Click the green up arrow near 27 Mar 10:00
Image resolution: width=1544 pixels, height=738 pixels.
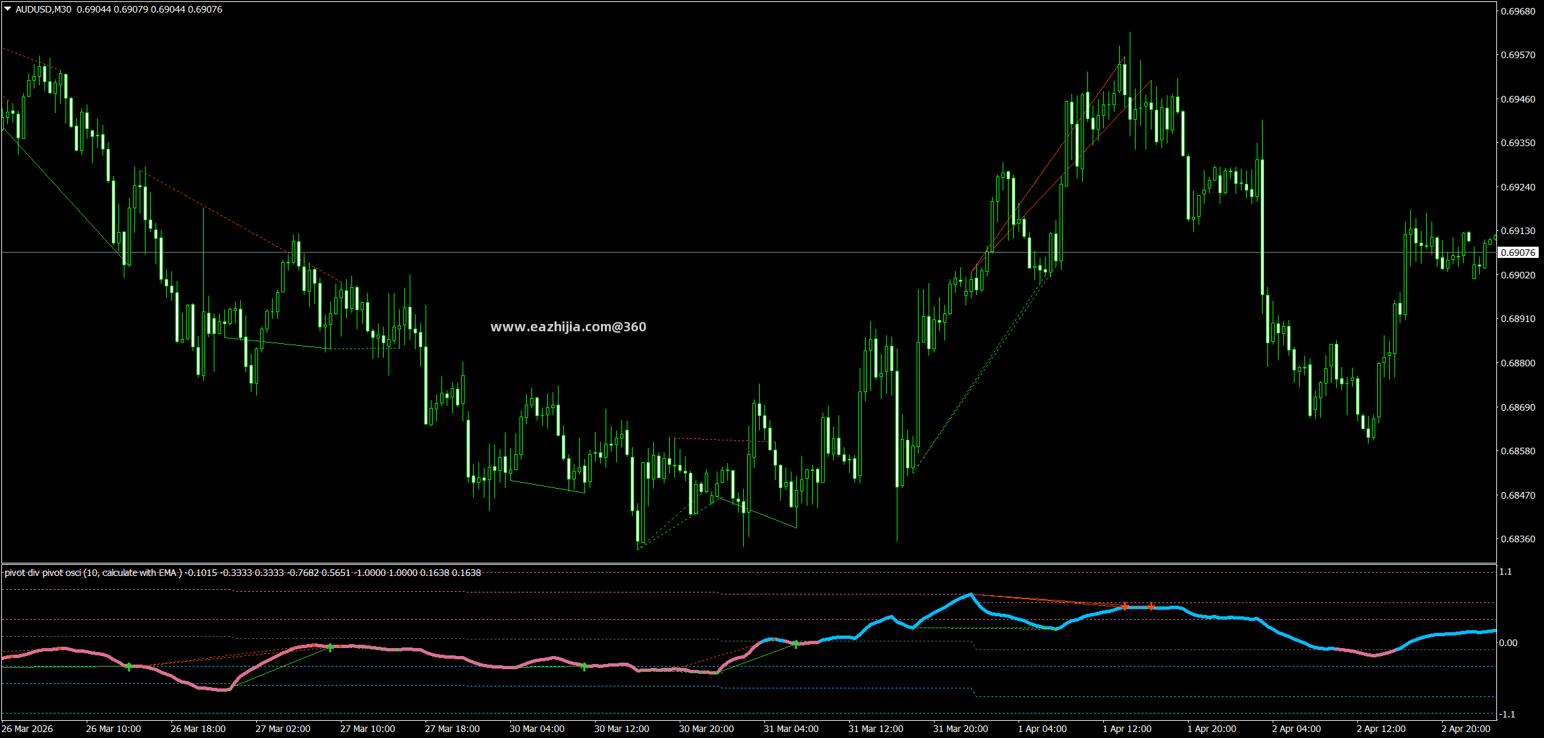click(330, 647)
